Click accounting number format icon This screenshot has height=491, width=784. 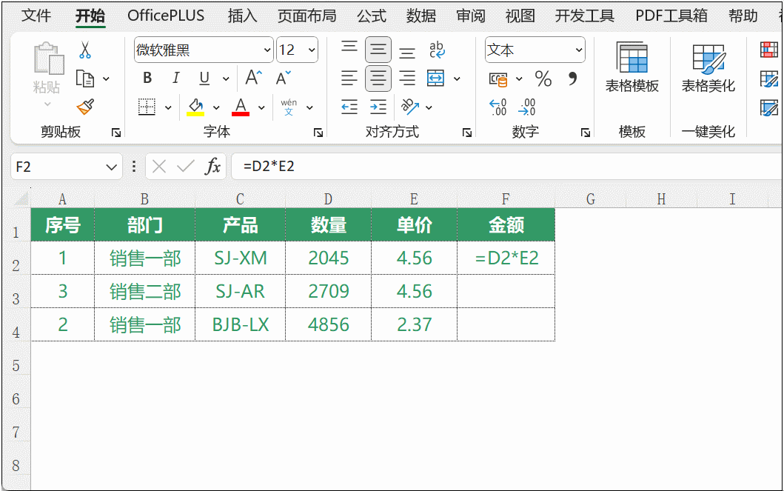[498, 79]
